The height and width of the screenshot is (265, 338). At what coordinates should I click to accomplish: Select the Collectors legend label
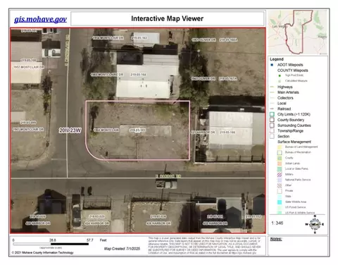285,98
